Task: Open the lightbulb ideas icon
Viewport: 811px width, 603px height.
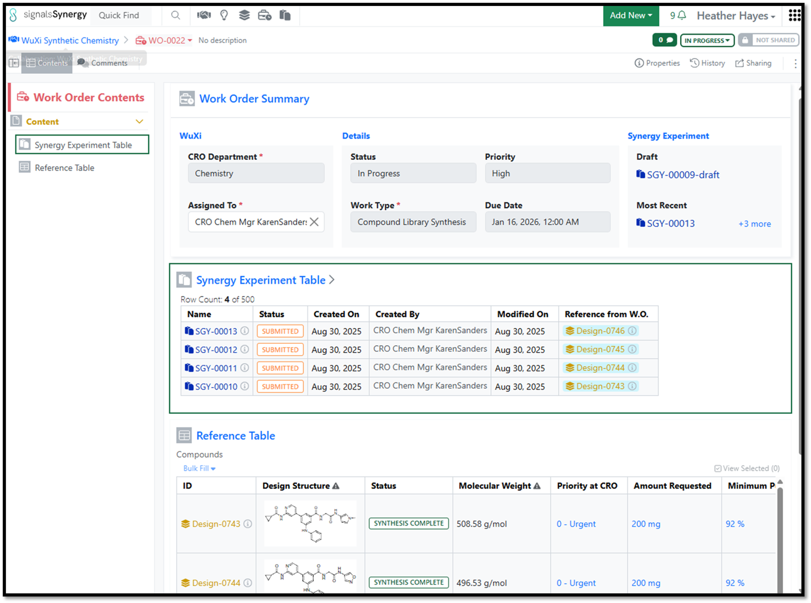Action: (224, 16)
